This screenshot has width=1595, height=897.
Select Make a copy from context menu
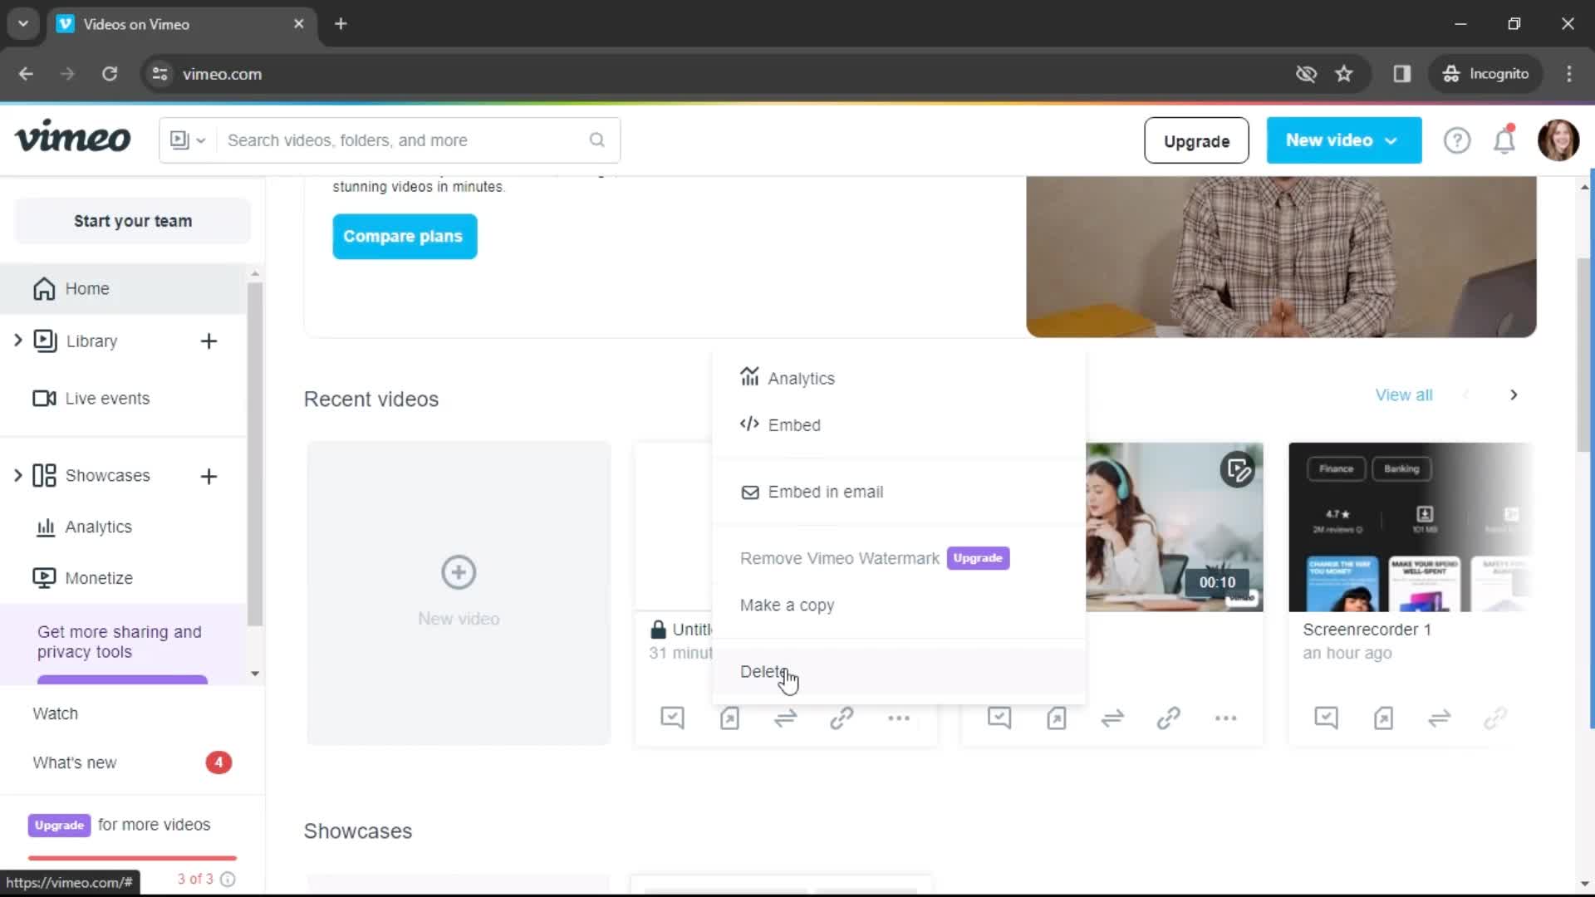pos(787,605)
